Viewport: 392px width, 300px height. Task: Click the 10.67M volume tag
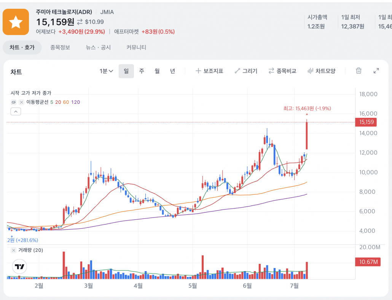pyautogui.click(x=368, y=262)
